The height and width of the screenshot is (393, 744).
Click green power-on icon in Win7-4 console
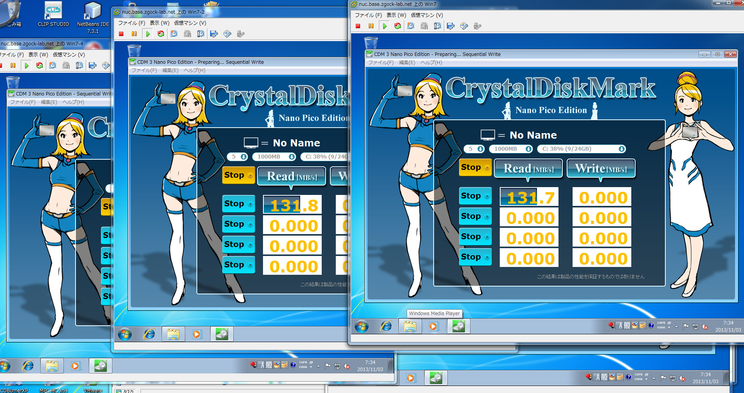tap(27, 65)
